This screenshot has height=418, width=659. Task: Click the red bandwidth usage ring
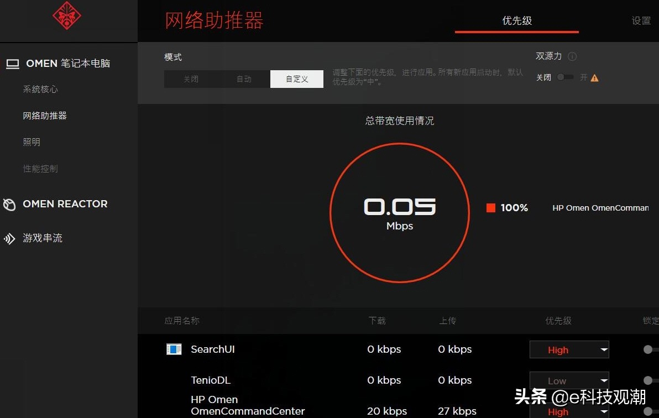point(399,213)
